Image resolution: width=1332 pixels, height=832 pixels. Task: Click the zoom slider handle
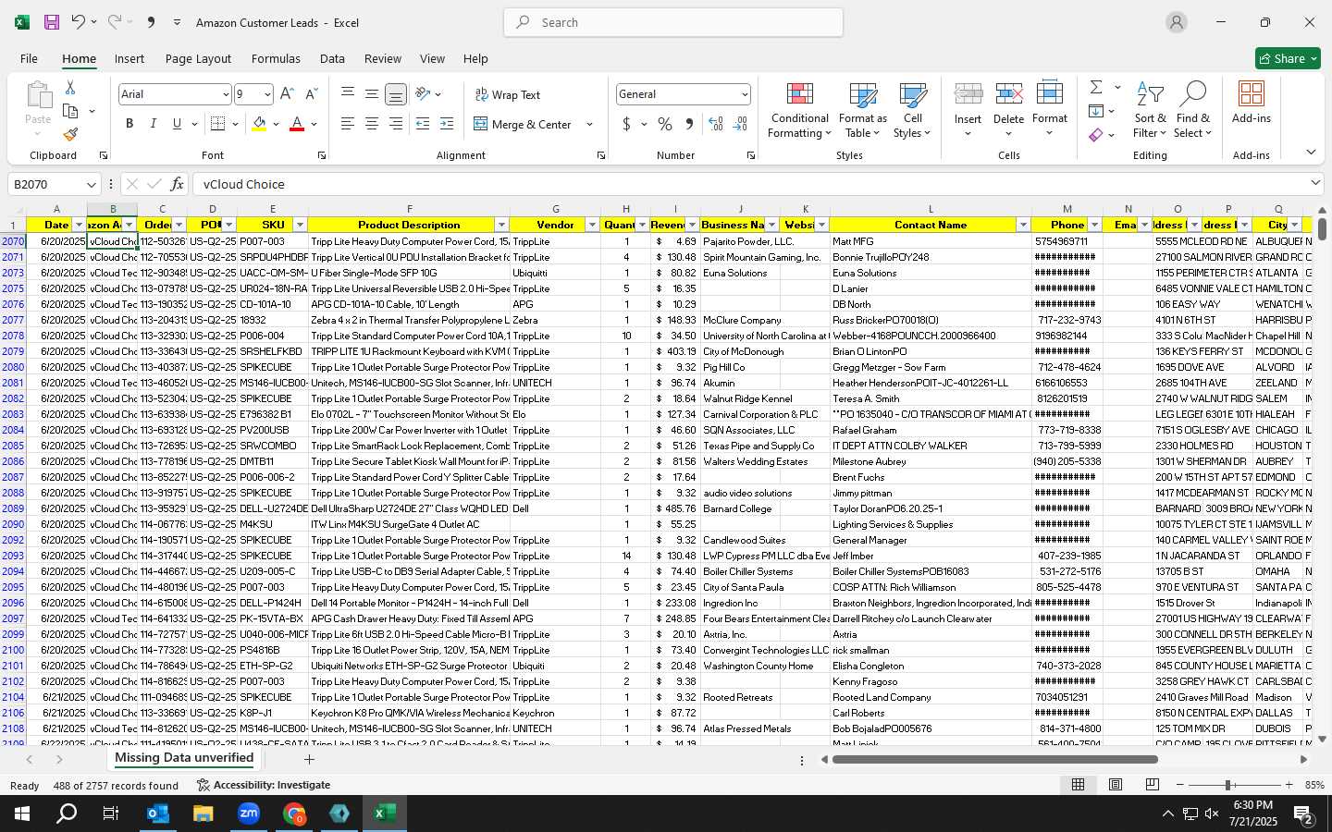click(x=1228, y=785)
